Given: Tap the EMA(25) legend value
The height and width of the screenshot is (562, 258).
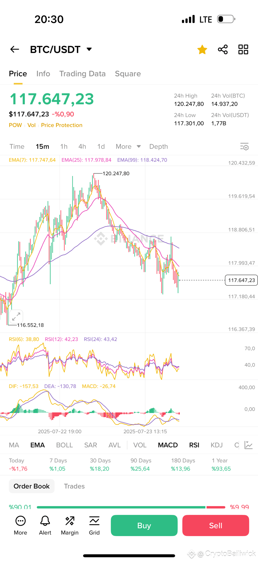Looking at the screenshot, I should click(86, 160).
